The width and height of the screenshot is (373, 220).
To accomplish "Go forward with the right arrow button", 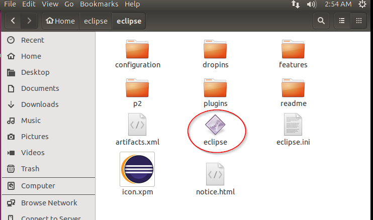I will pyautogui.click(x=29, y=21).
